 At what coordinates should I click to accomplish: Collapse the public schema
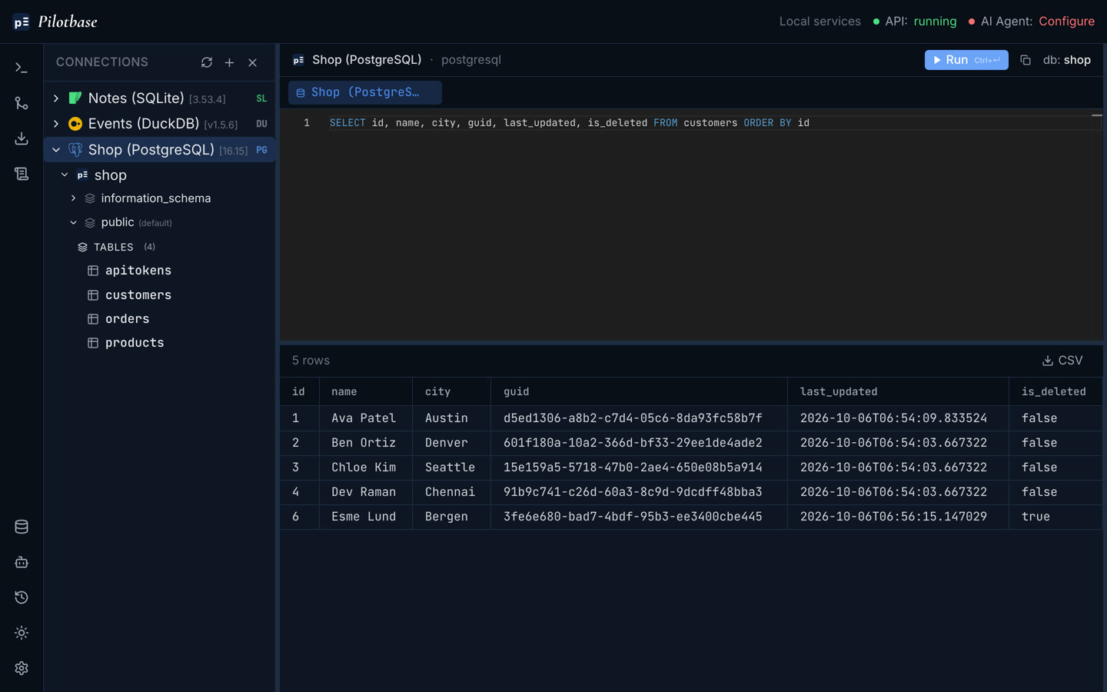pos(74,223)
